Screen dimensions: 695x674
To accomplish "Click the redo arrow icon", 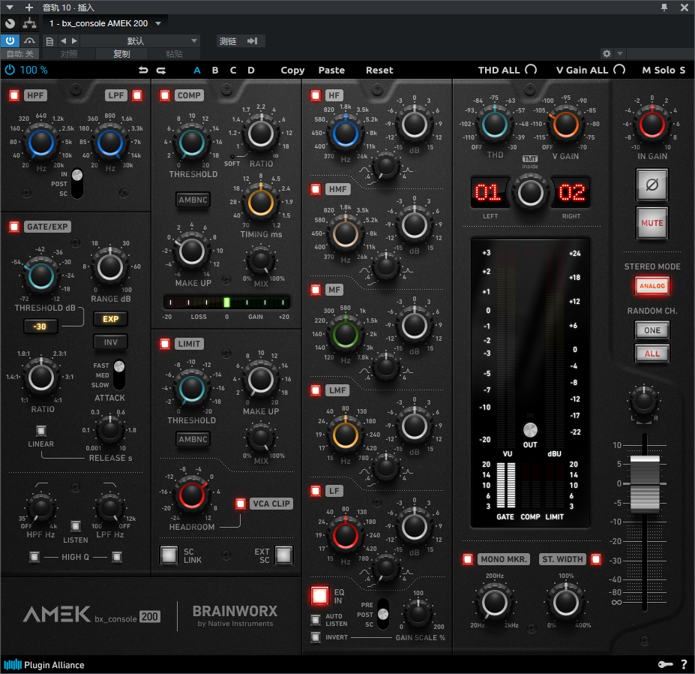I will tap(161, 70).
